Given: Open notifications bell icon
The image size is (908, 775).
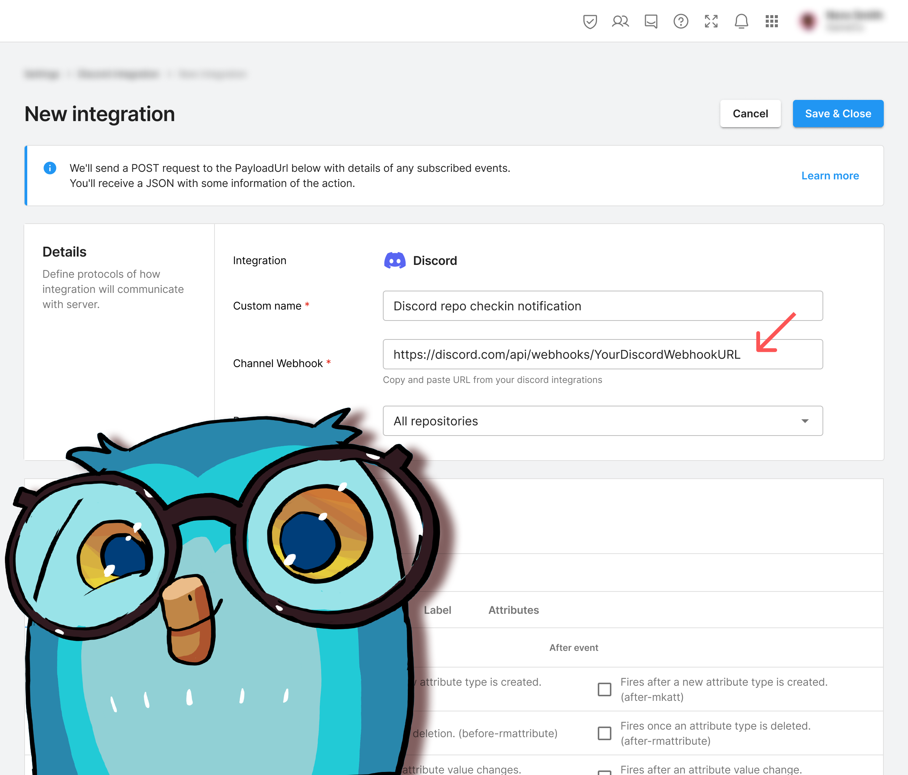Looking at the screenshot, I should click(741, 22).
